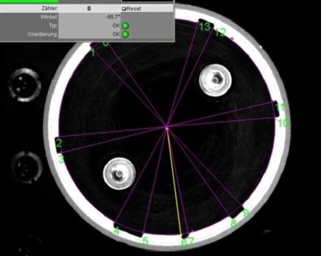Select edge point marker 5

(145, 241)
